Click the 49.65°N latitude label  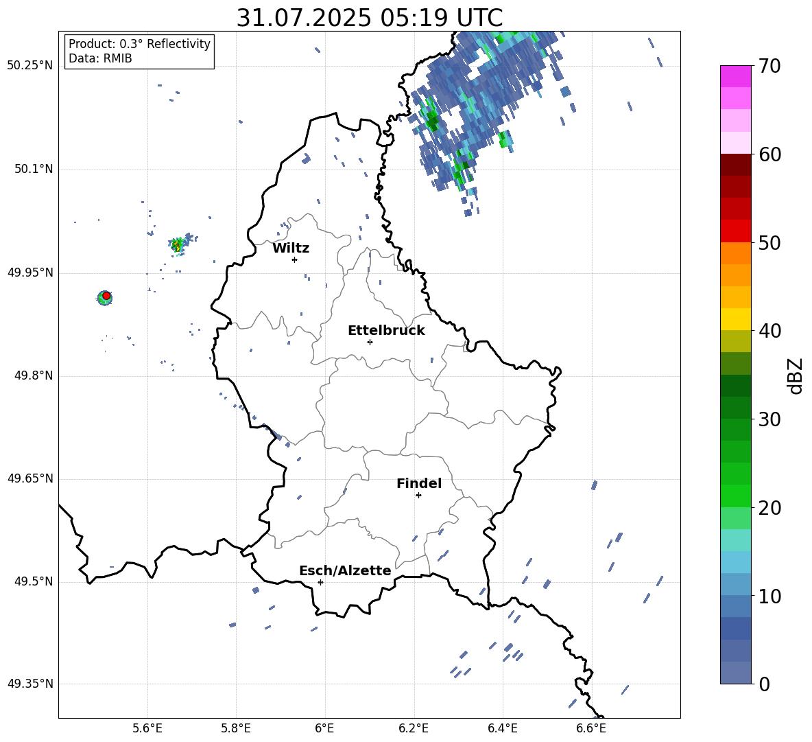(30, 478)
